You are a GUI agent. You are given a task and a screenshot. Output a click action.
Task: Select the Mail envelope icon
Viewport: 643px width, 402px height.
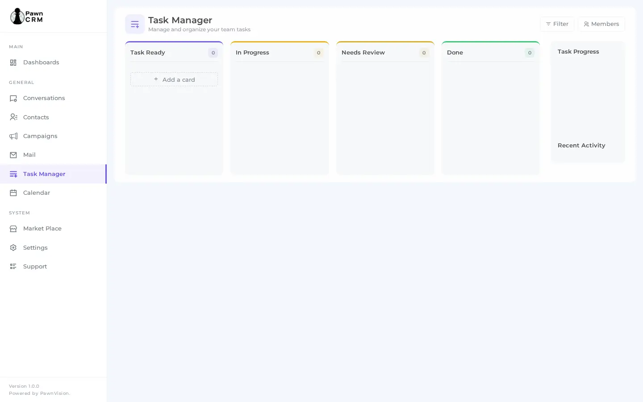[x=13, y=155]
